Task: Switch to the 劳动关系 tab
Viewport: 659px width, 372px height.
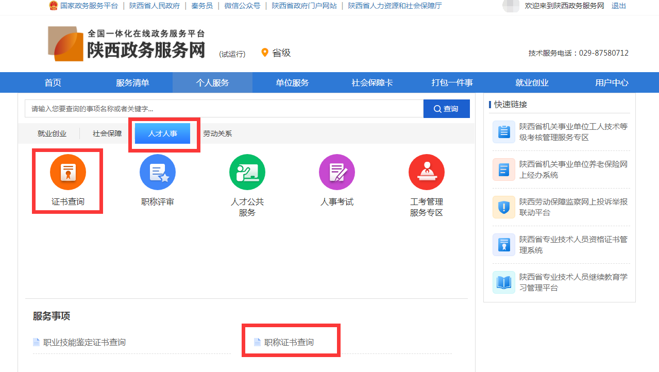Action: point(217,133)
